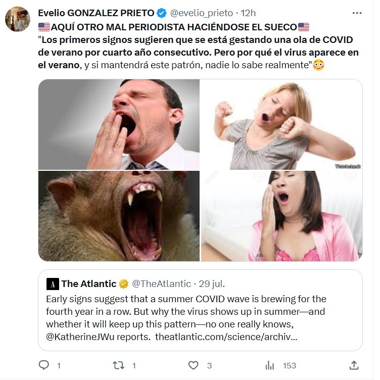
Task: Click the repost arrows icon
Action: tap(117, 365)
